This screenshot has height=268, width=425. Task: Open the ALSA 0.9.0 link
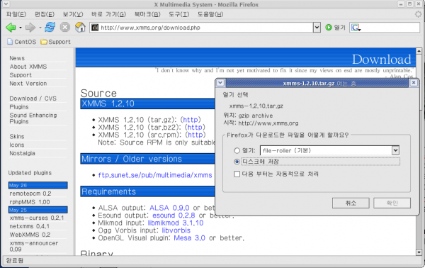169,208
